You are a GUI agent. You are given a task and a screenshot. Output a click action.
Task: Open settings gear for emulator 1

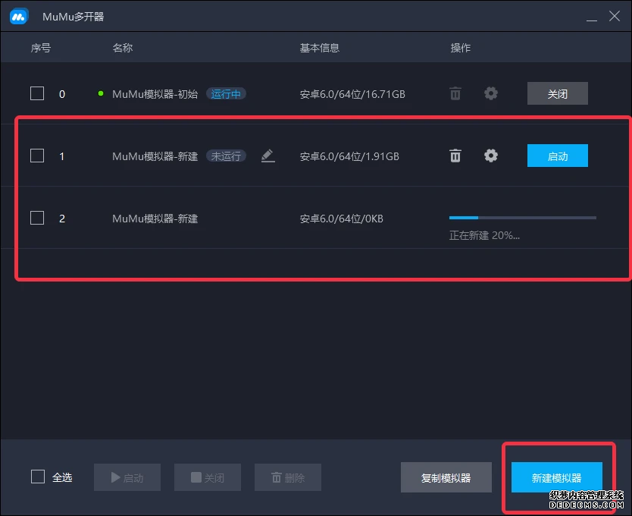click(491, 156)
